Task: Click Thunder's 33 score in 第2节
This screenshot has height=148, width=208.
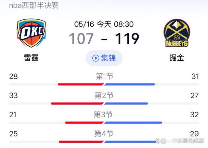Action: click(x=13, y=95)
